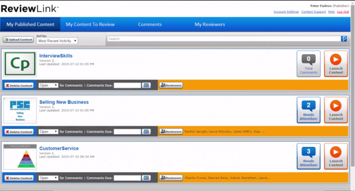Open calendar picker for CustomerService comments due

click(x=146, y=178)
